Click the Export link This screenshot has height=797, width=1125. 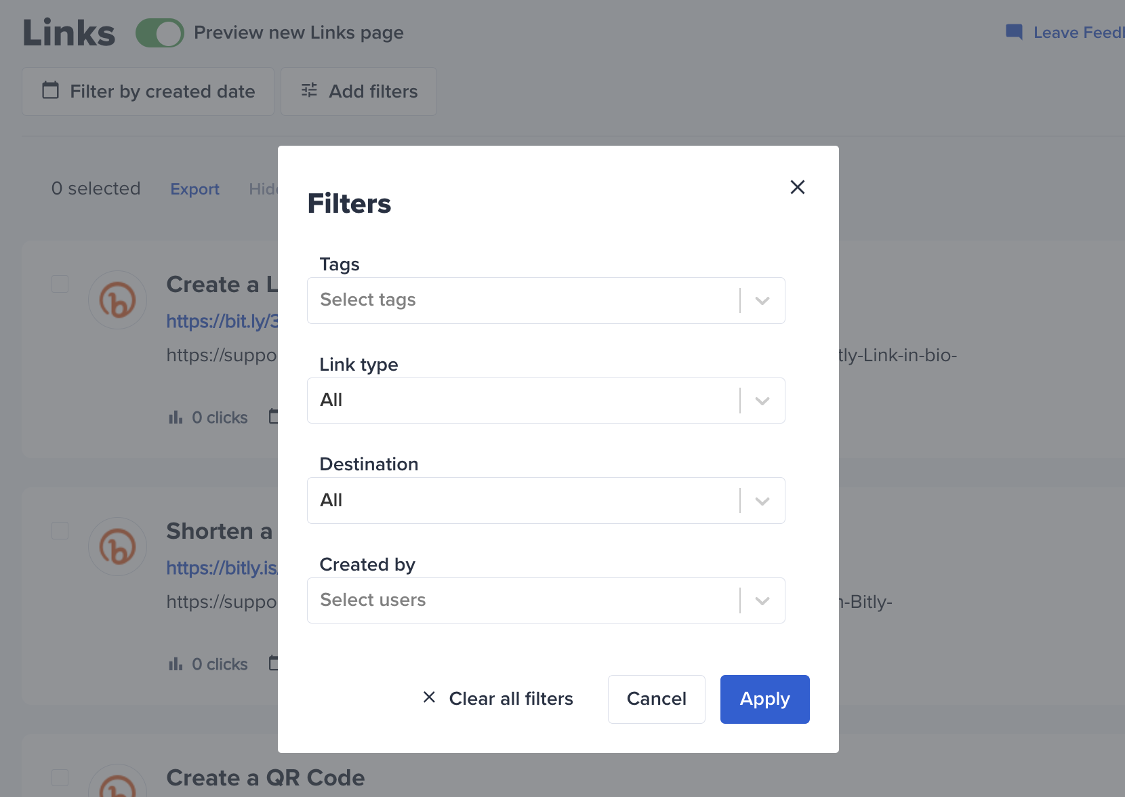tap(195, 189)
